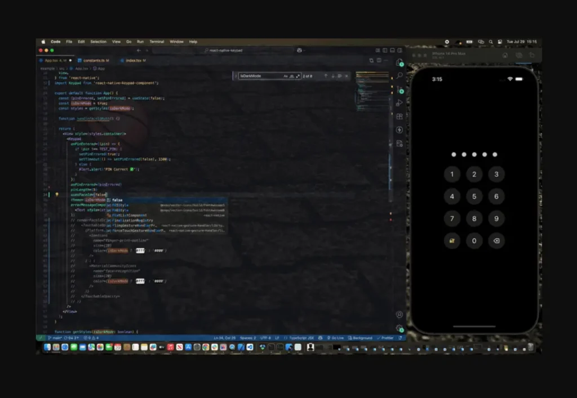Enable regex search in the find widget

(299, 76)
